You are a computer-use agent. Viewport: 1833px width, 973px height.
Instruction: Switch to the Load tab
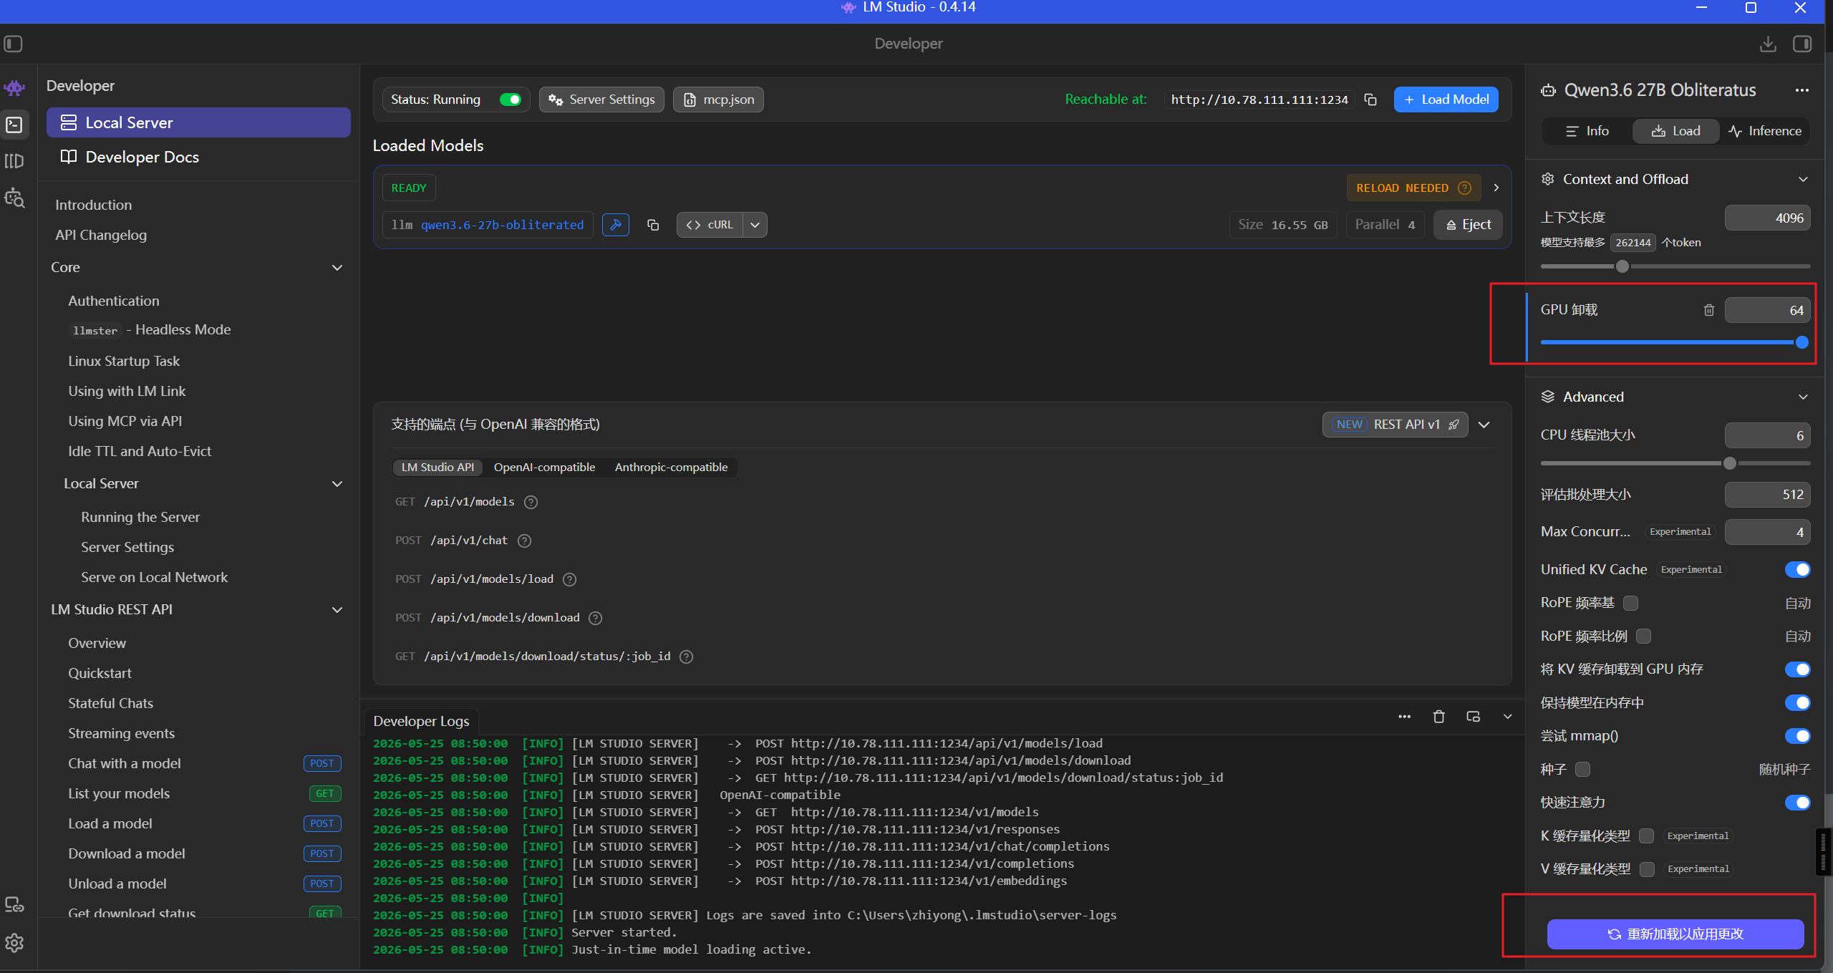pyautogui.click(x=1676, y=131)
